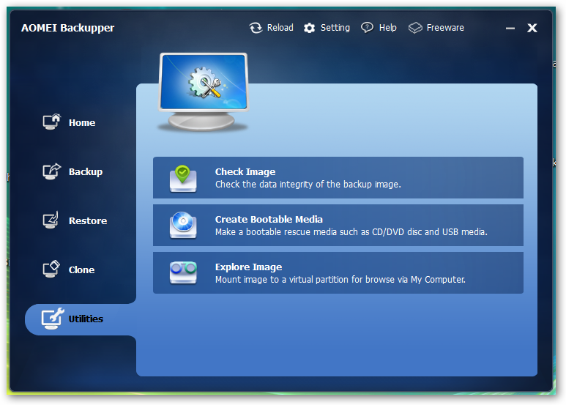Click the Freeware box icon
The width and height of the screenshot is (566, 405).
pos(415,28)
